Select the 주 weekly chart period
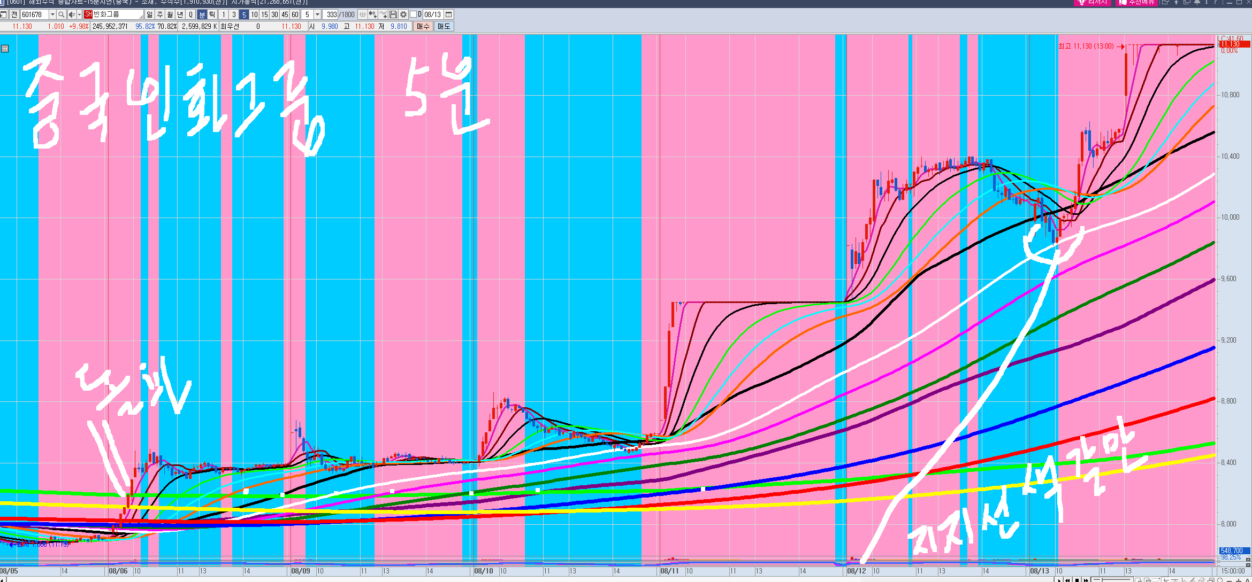This screenshot has width=1252, height=582. pyautogui.click(x=159, y=14)
